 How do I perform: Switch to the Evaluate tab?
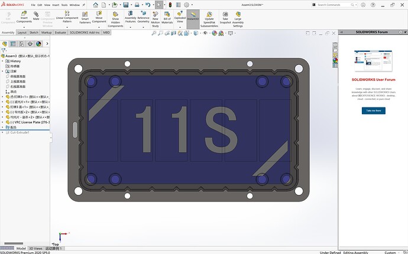click(60, 32)
